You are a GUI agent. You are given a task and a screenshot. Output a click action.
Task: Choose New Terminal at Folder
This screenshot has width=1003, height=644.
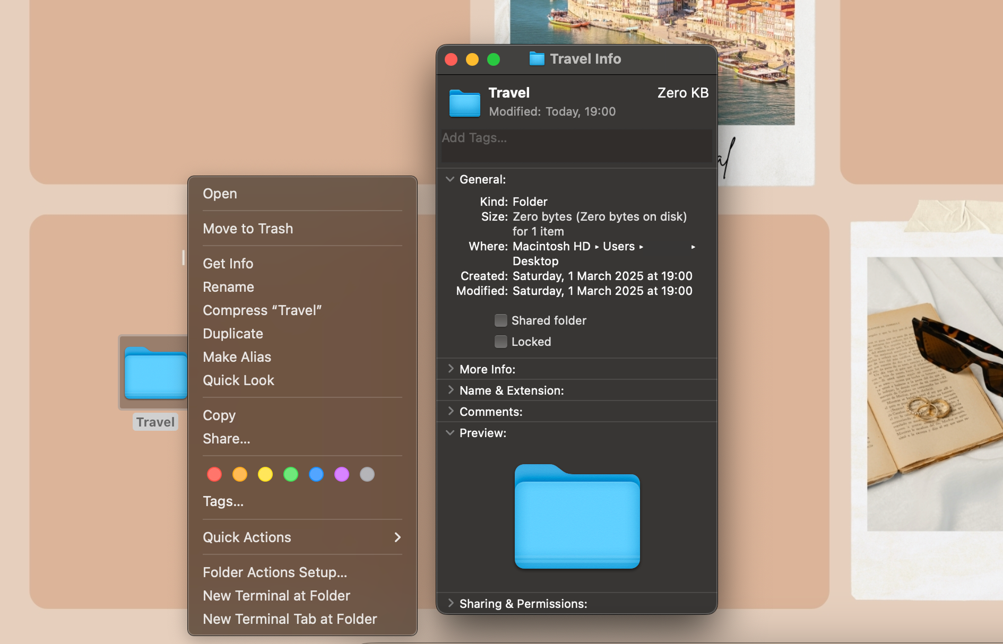pyautogui.click(x=276, y=596)
